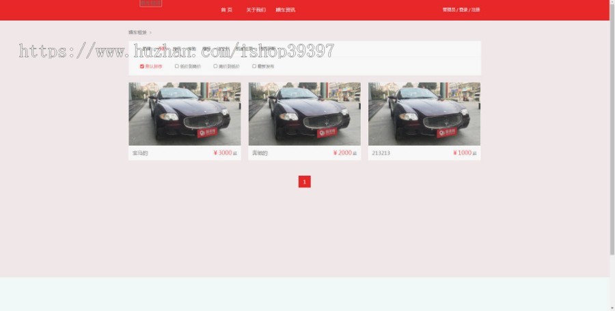Screen dimensions: 615x311
Task: Click the ¥1000 price label
Action: [x=462, y=153]
